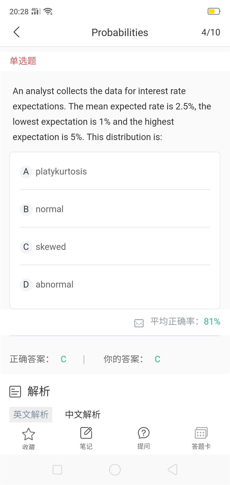Tap the battery indicator in status bar
The image size is (230, 485).
click(214, 11)
